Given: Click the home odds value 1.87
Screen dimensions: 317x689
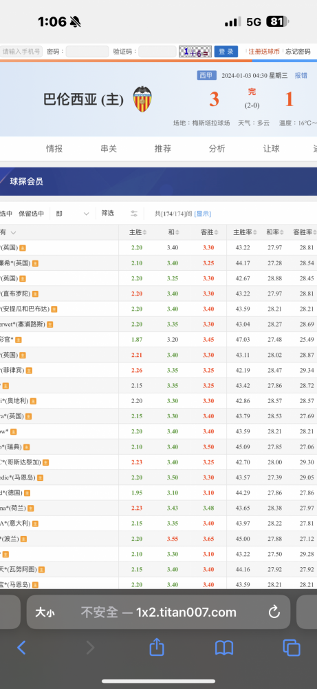Looking at the screenshot, I should point(137,340).
